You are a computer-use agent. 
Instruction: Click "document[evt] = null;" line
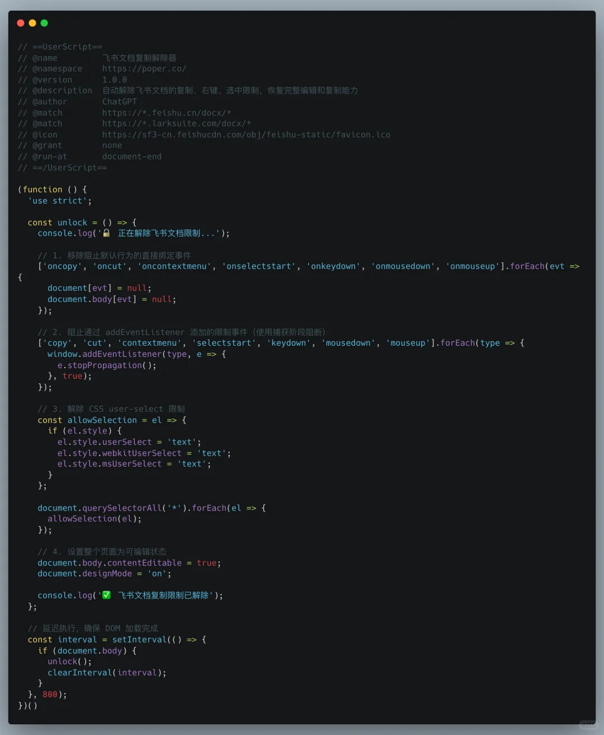click(x=100, y=288)
